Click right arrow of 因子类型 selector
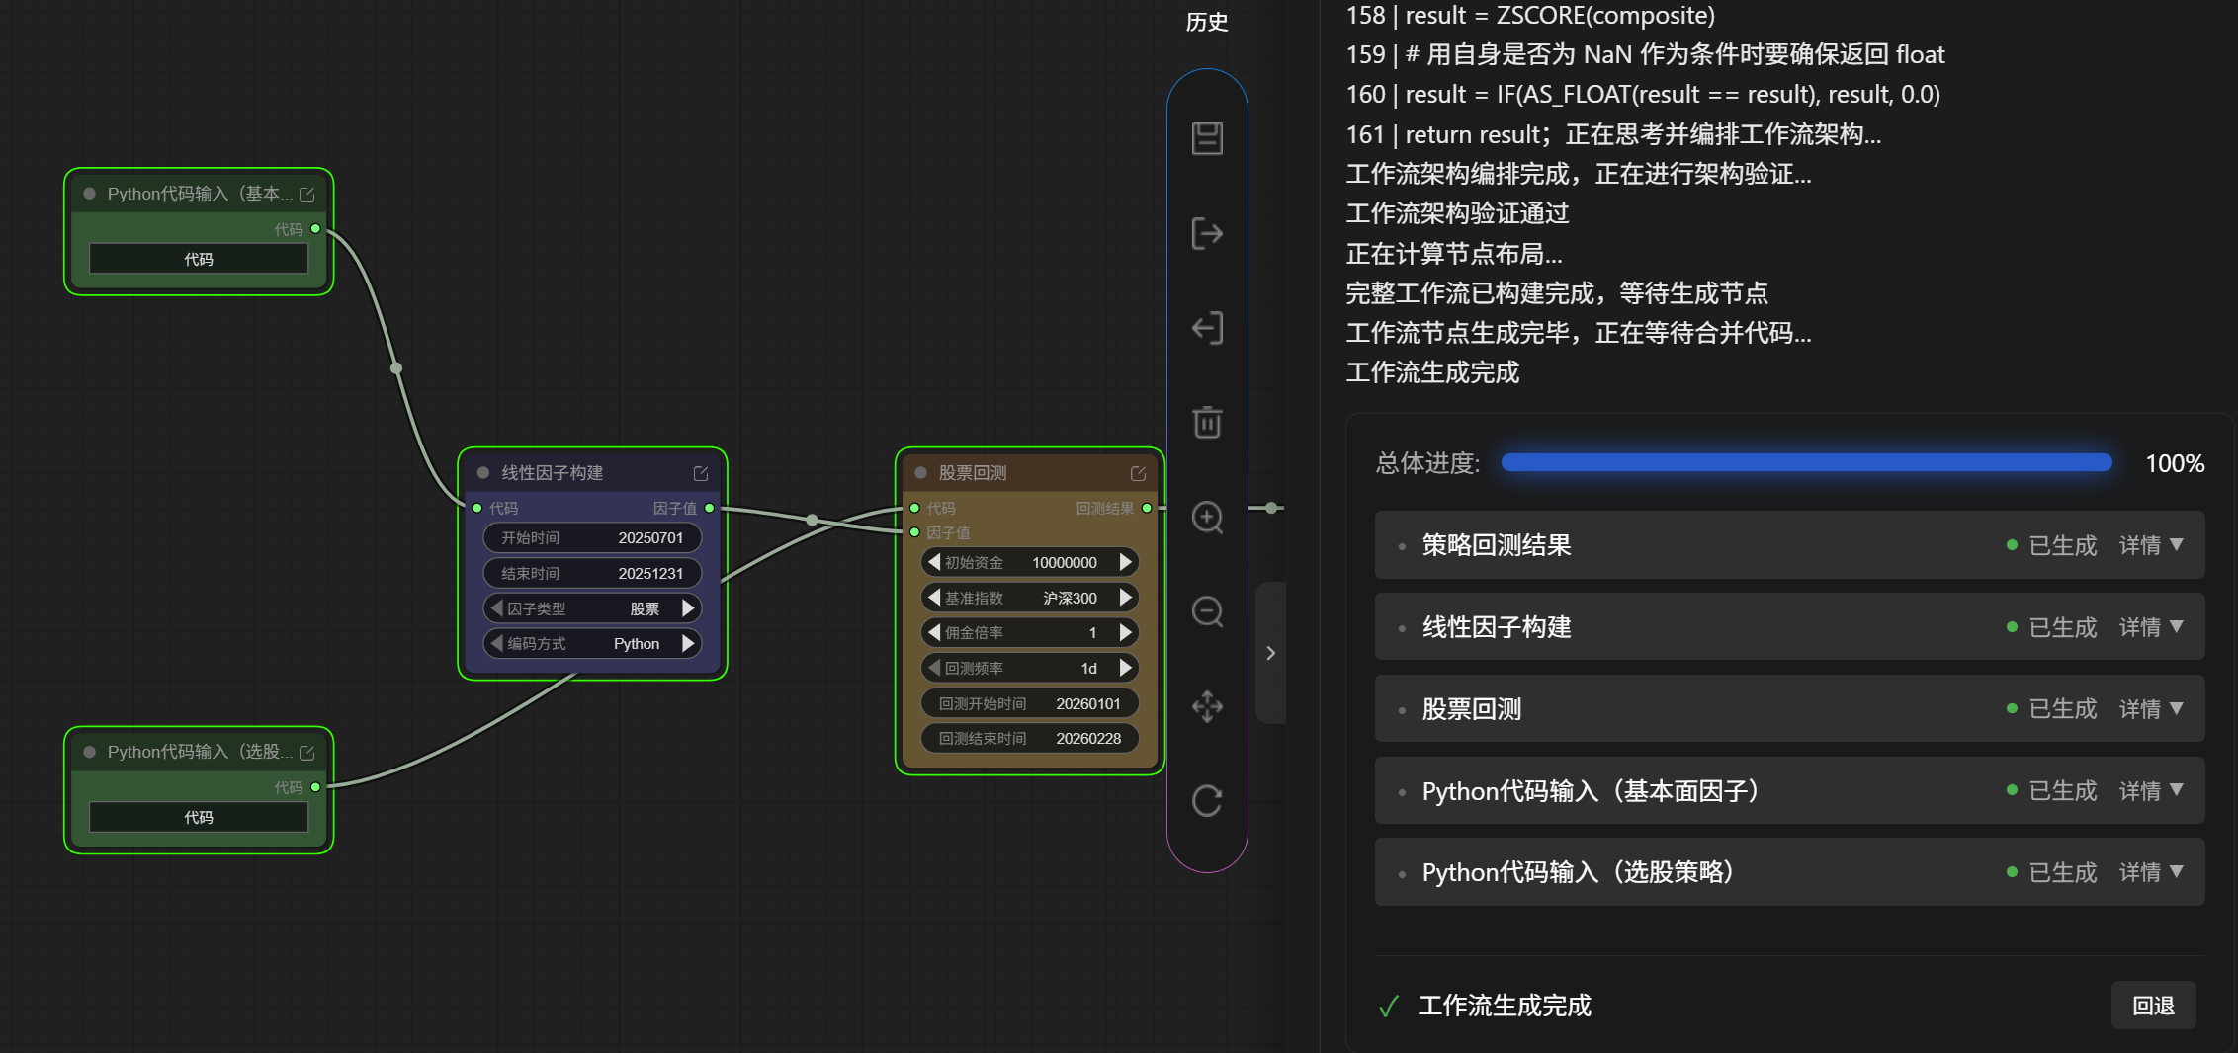 [x=688, y=608]
